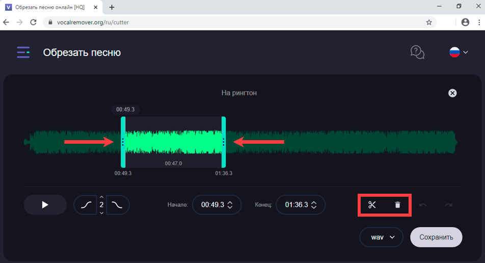Close the loaded track with X button
The width and height of the screenshot is (485, 263).
[x=452, y=93]
